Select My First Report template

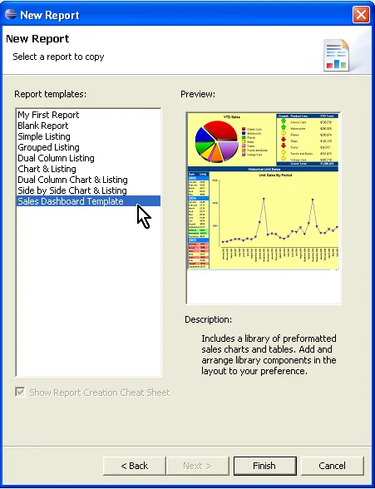pos(48,115)
